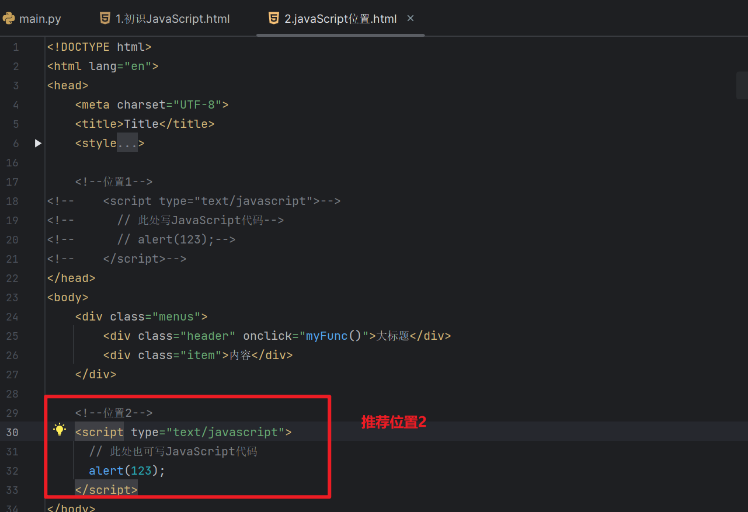The image size is (748, 512).
Task: Click the HTML5 icon on 2.javaScript位置.html tab
Action: click(274, 19)
